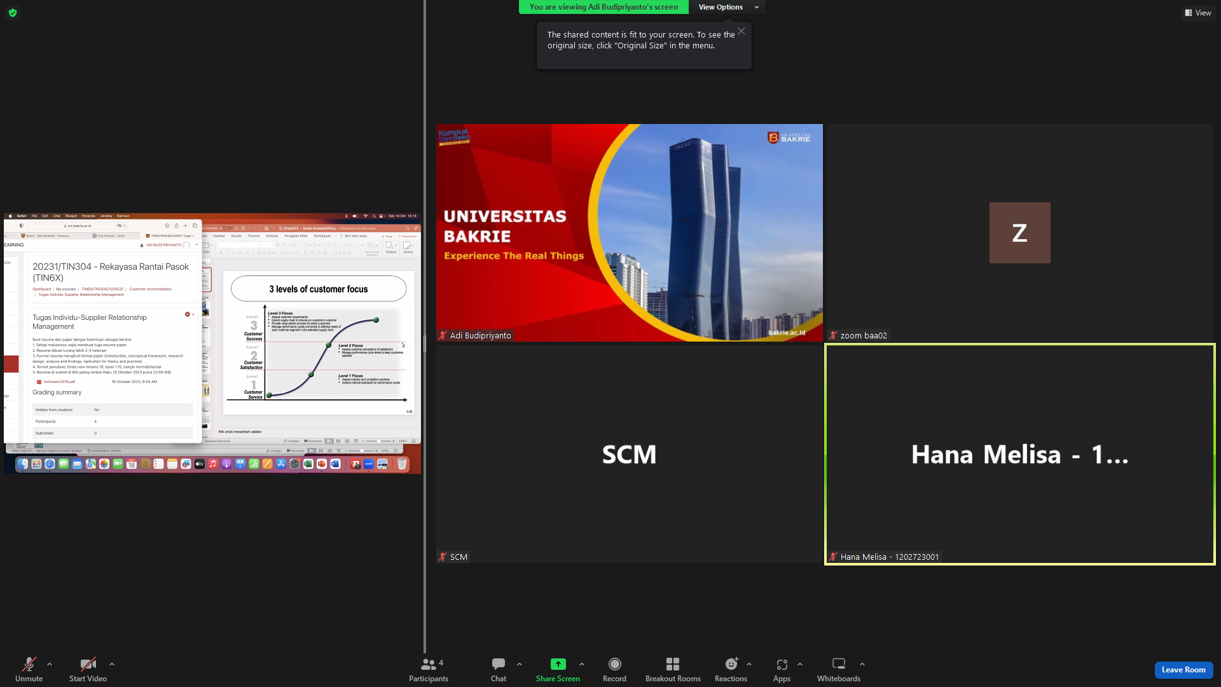Viewport: 1221px width, 687px height.
Task: Select the zoom baa02 participant tile
Action: pyautogui.click(x=1019, y=233)
